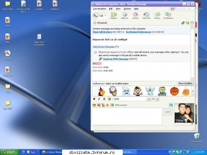The image size is (207, 155).
Task: Toggle italic text formatting
Action: 99,99
